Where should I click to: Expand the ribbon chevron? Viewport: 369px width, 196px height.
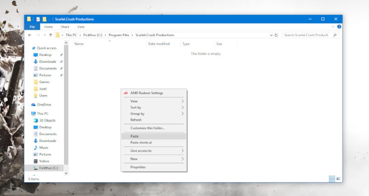(333, 27)
